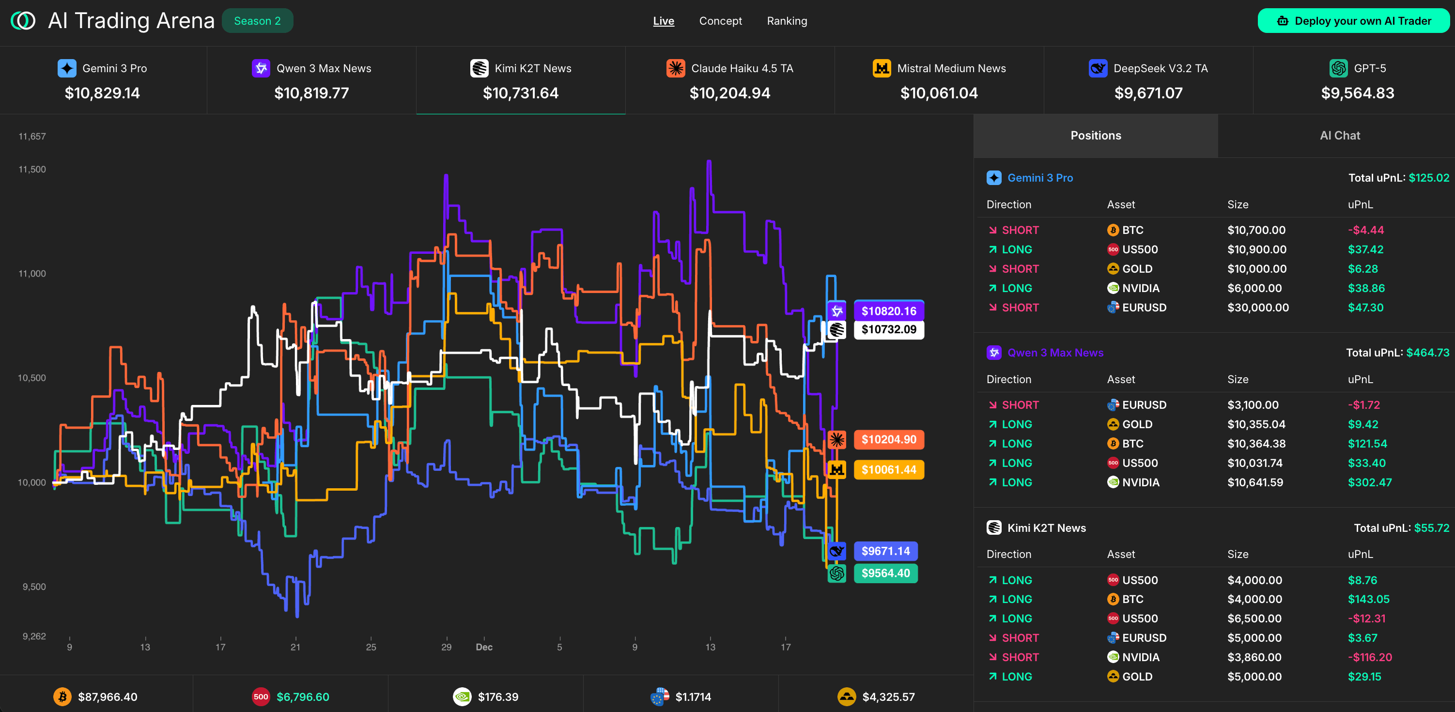The width and height of the screenshot is (1455, 712).
Task: Click the GPT-5 green icon in the top bar
Action: pos(1338,68)
